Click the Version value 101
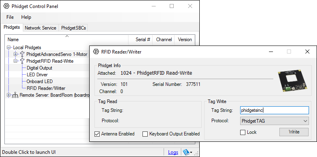The width and height of the screenshot is (317, 157). (124, 84)
